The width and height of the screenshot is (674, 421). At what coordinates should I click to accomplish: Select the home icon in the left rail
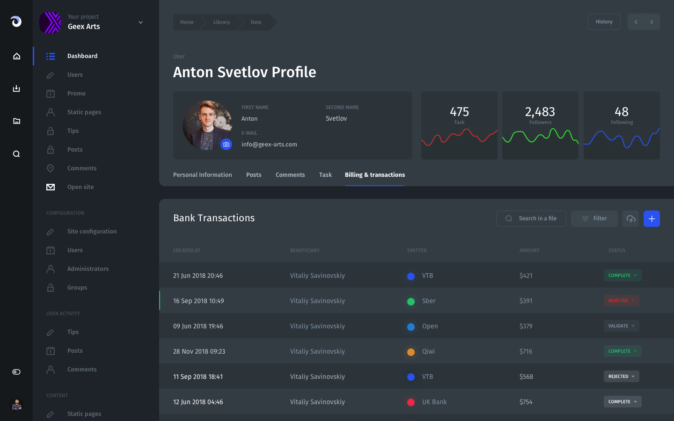click(16, 56)
